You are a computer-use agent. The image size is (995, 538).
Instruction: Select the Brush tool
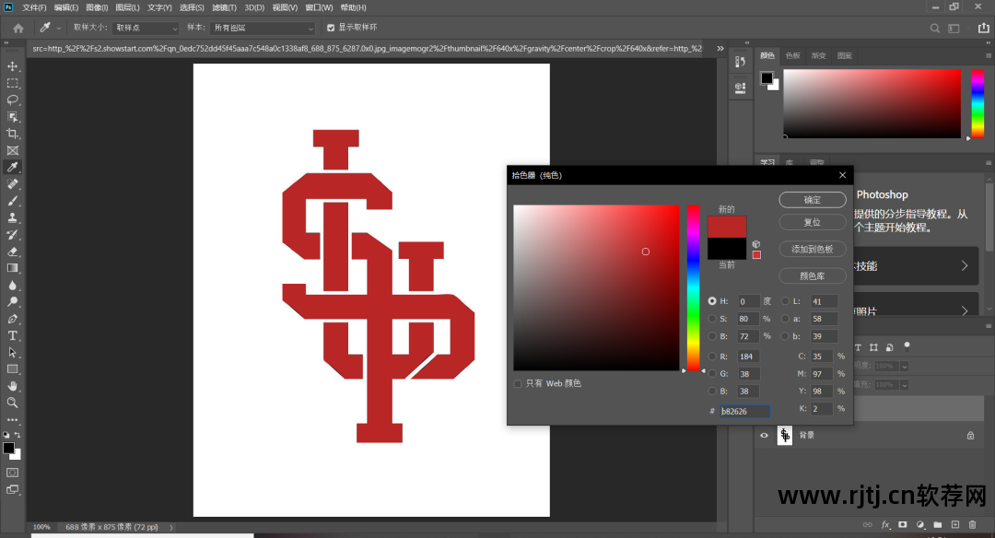(x=12, y=201)
